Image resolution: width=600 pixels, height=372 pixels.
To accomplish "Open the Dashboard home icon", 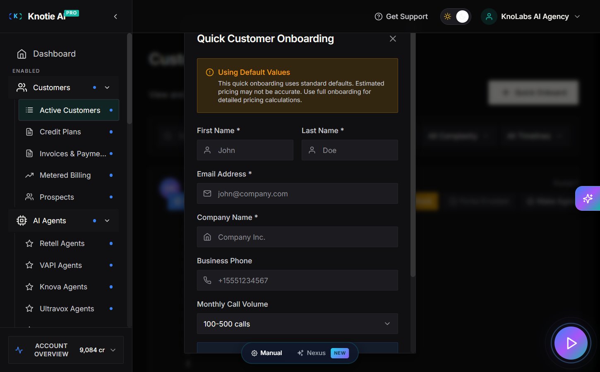I will tap(22, 54).
